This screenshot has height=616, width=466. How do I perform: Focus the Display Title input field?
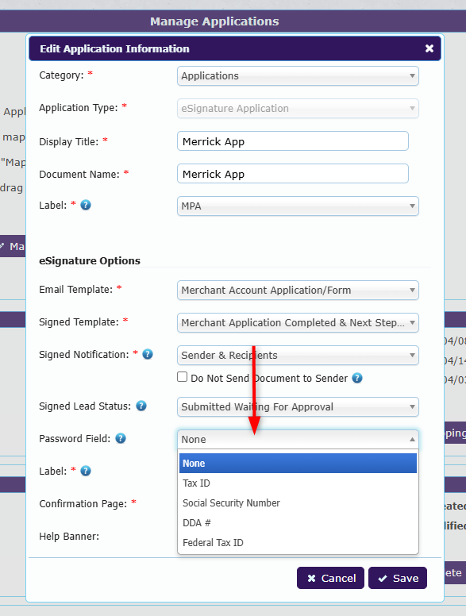click(293, 141)
